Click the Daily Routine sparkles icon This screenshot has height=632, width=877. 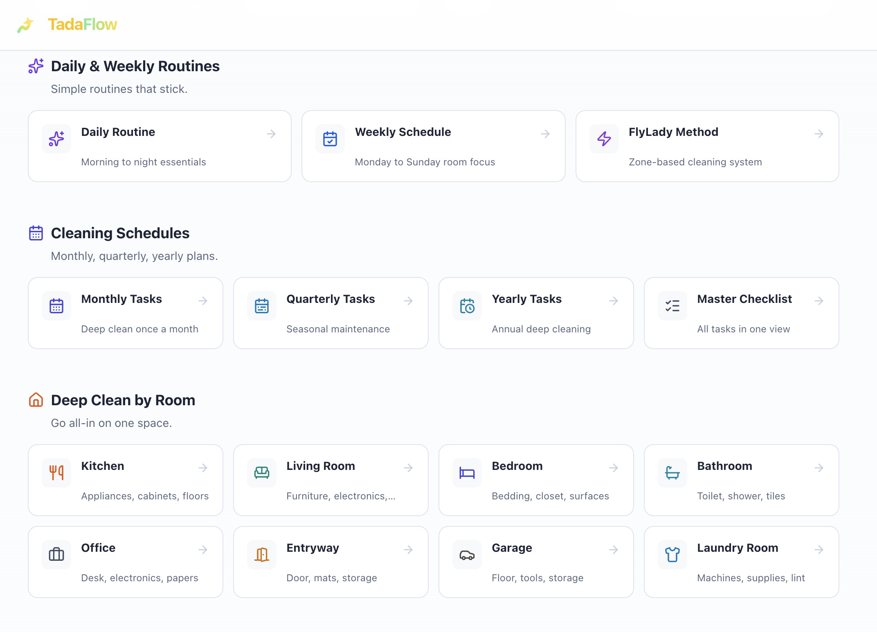coord(56,139)
